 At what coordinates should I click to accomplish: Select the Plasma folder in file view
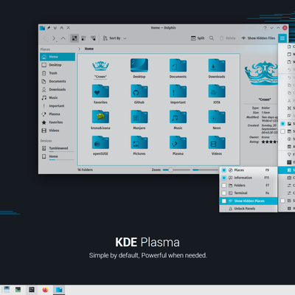point(178,145)
